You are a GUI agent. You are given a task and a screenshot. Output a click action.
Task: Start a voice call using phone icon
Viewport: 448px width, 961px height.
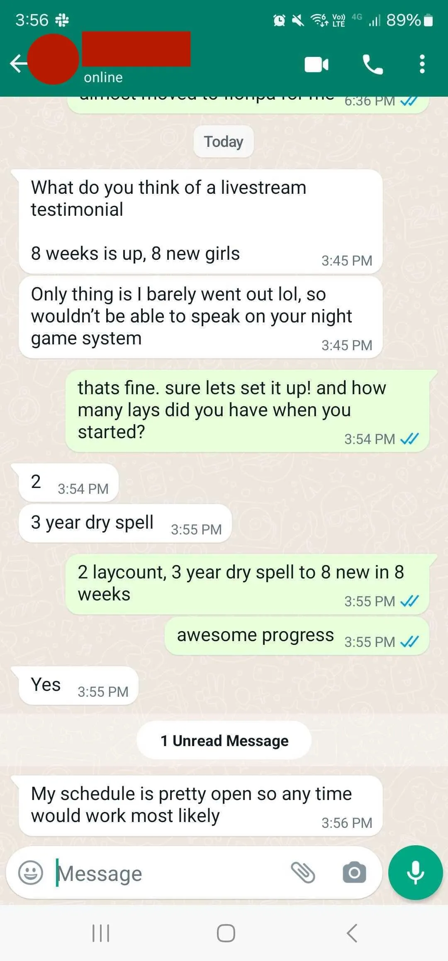tap(373, 64)
